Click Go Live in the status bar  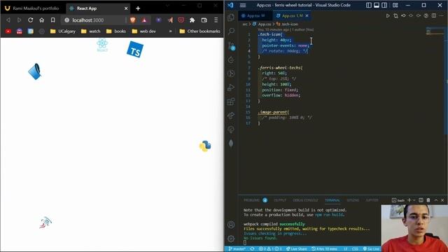[x=372, y=249]
